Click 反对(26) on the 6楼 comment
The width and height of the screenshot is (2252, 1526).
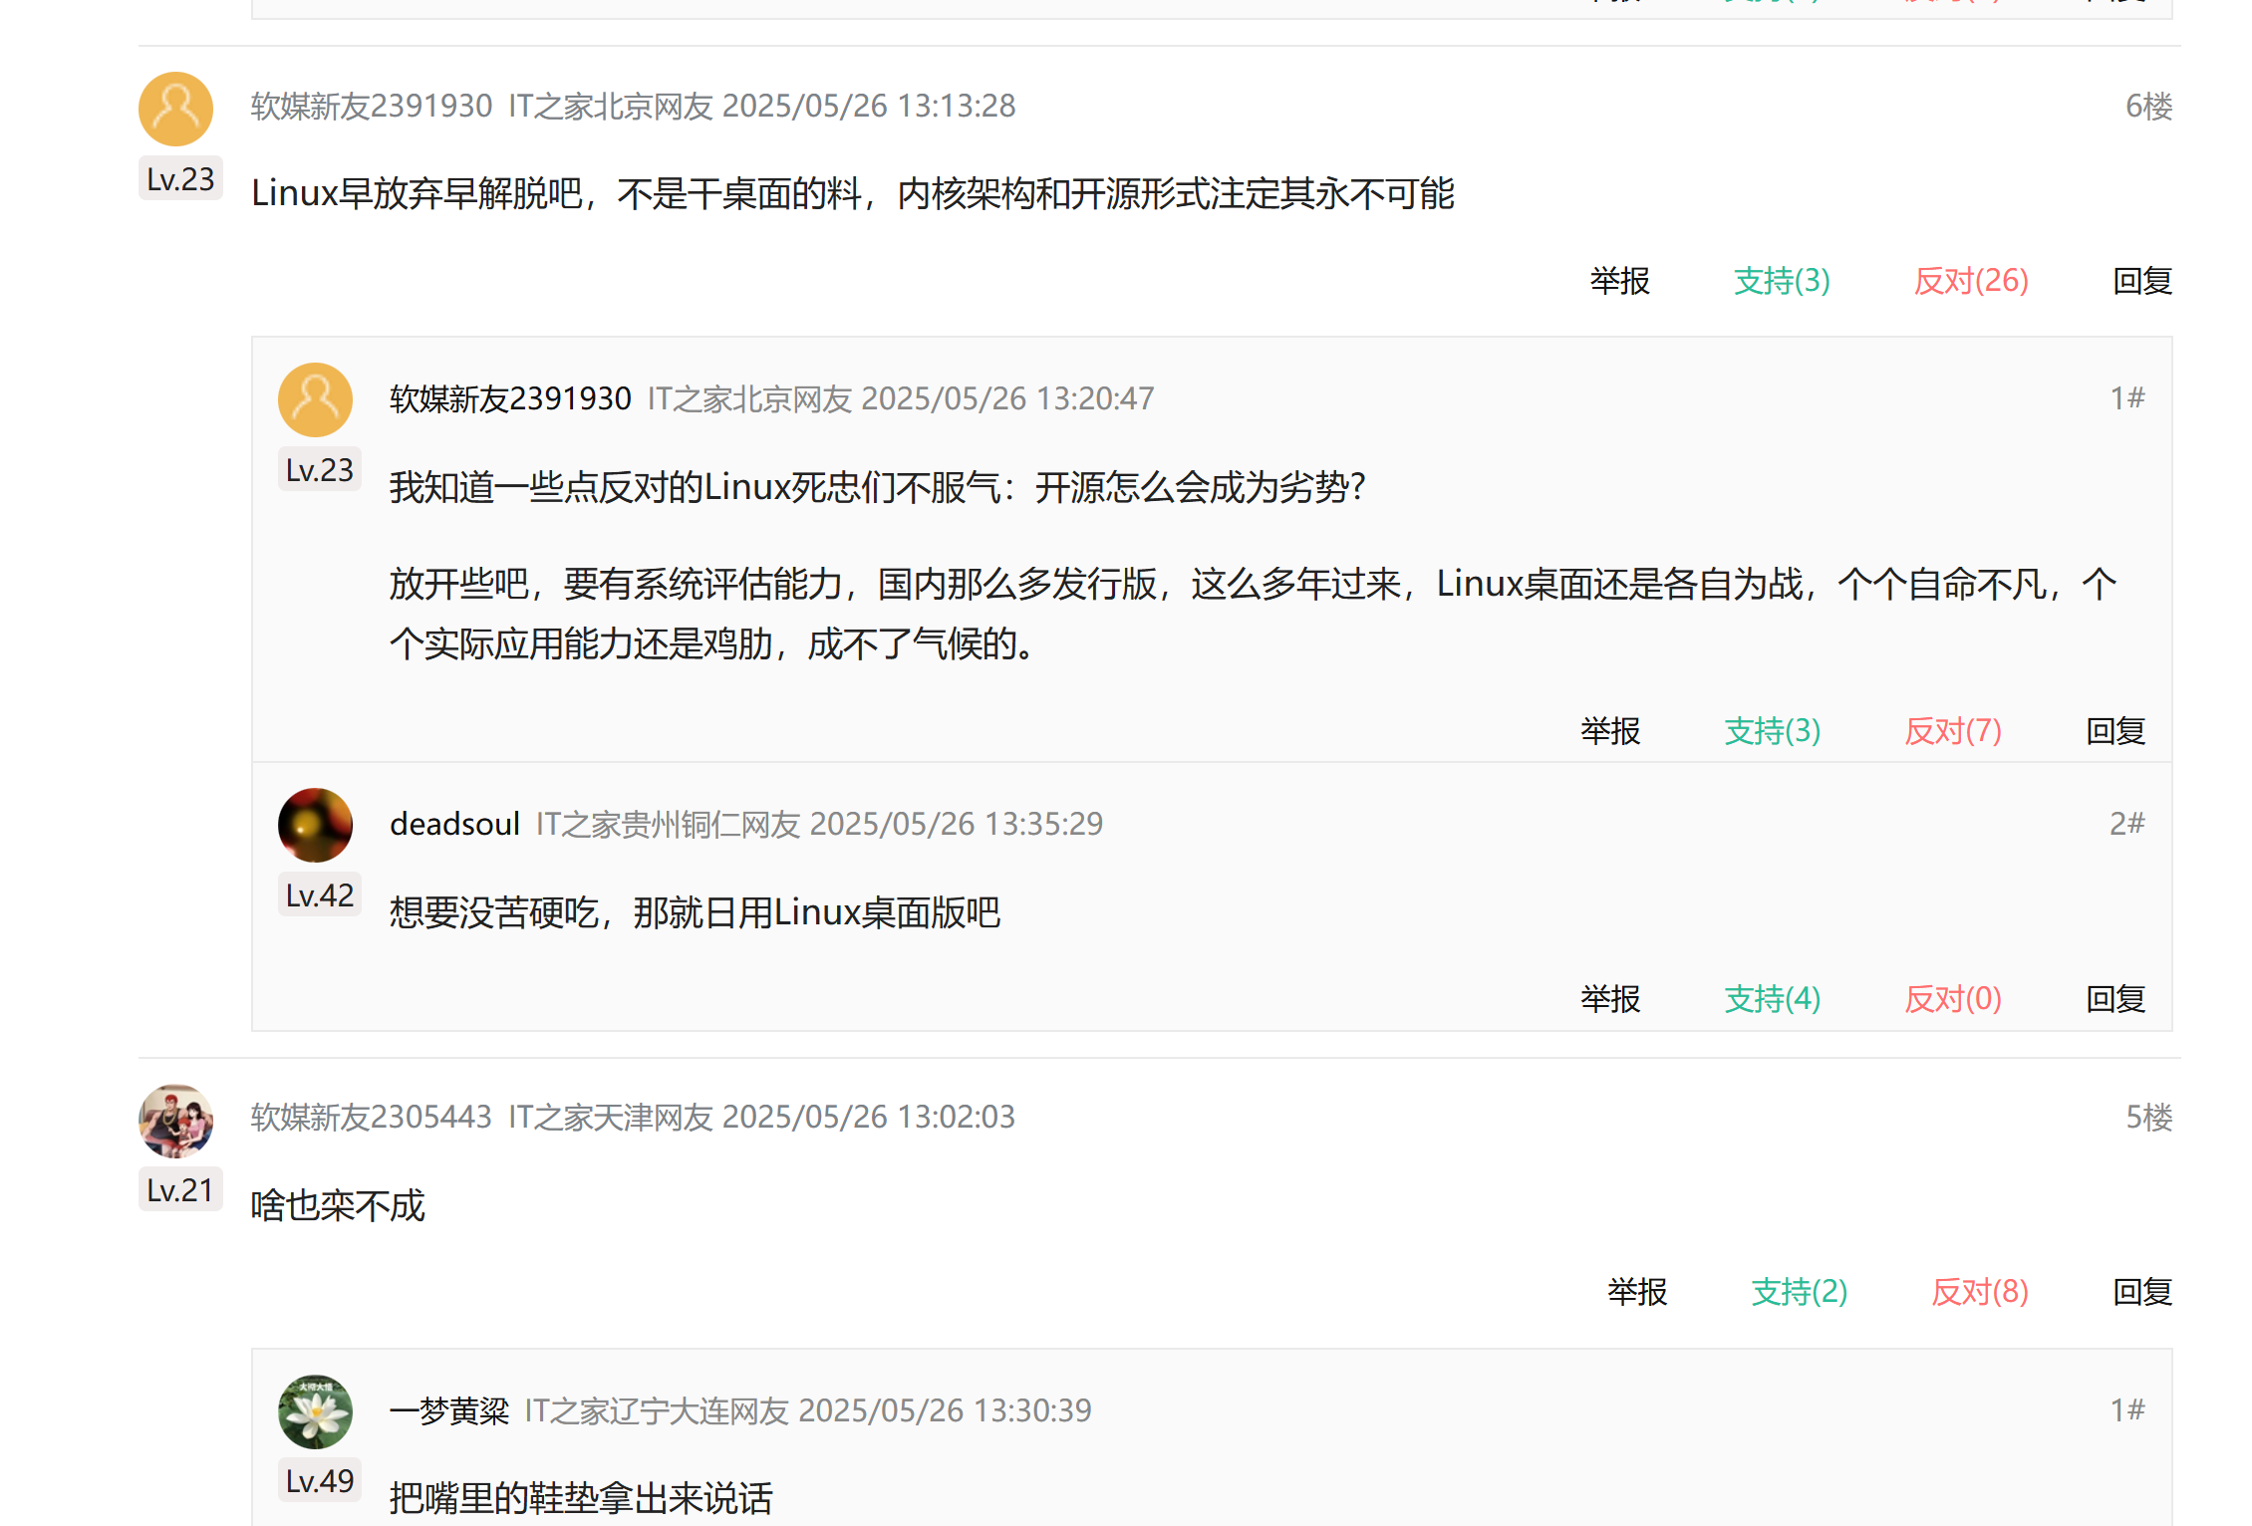click(x=1971, y=281)
